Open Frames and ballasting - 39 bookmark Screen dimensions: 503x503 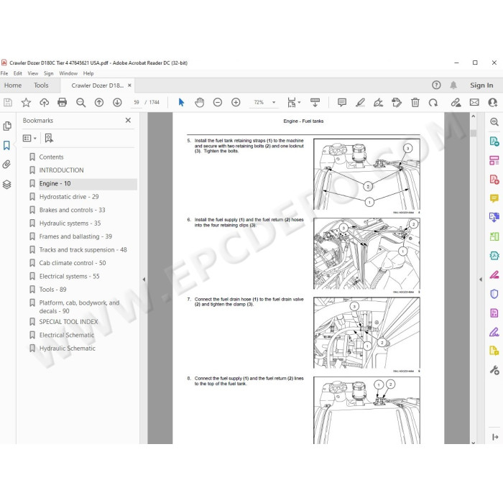point(75,236)
